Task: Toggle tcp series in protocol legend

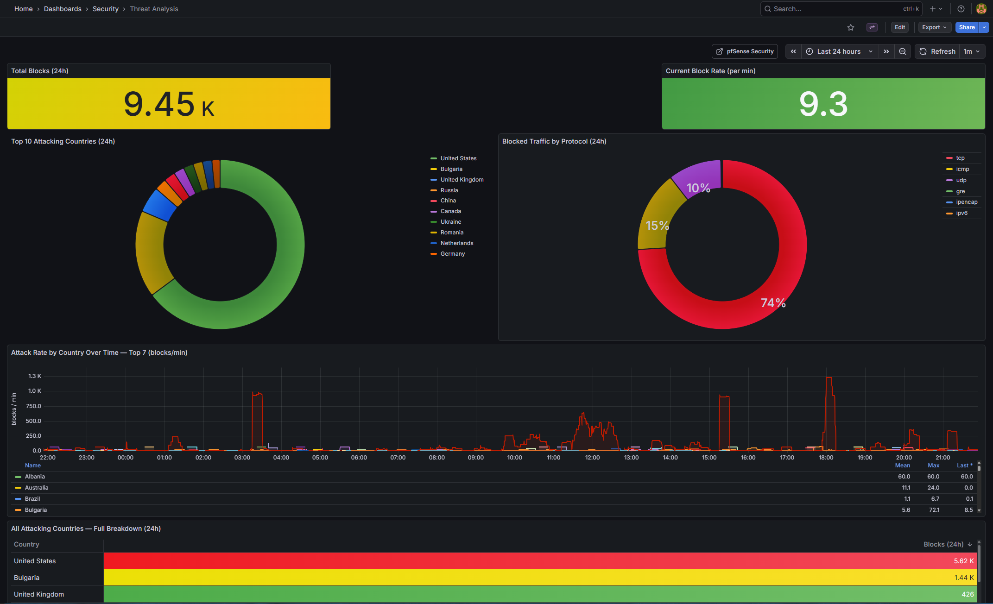Action: (960, 158)
